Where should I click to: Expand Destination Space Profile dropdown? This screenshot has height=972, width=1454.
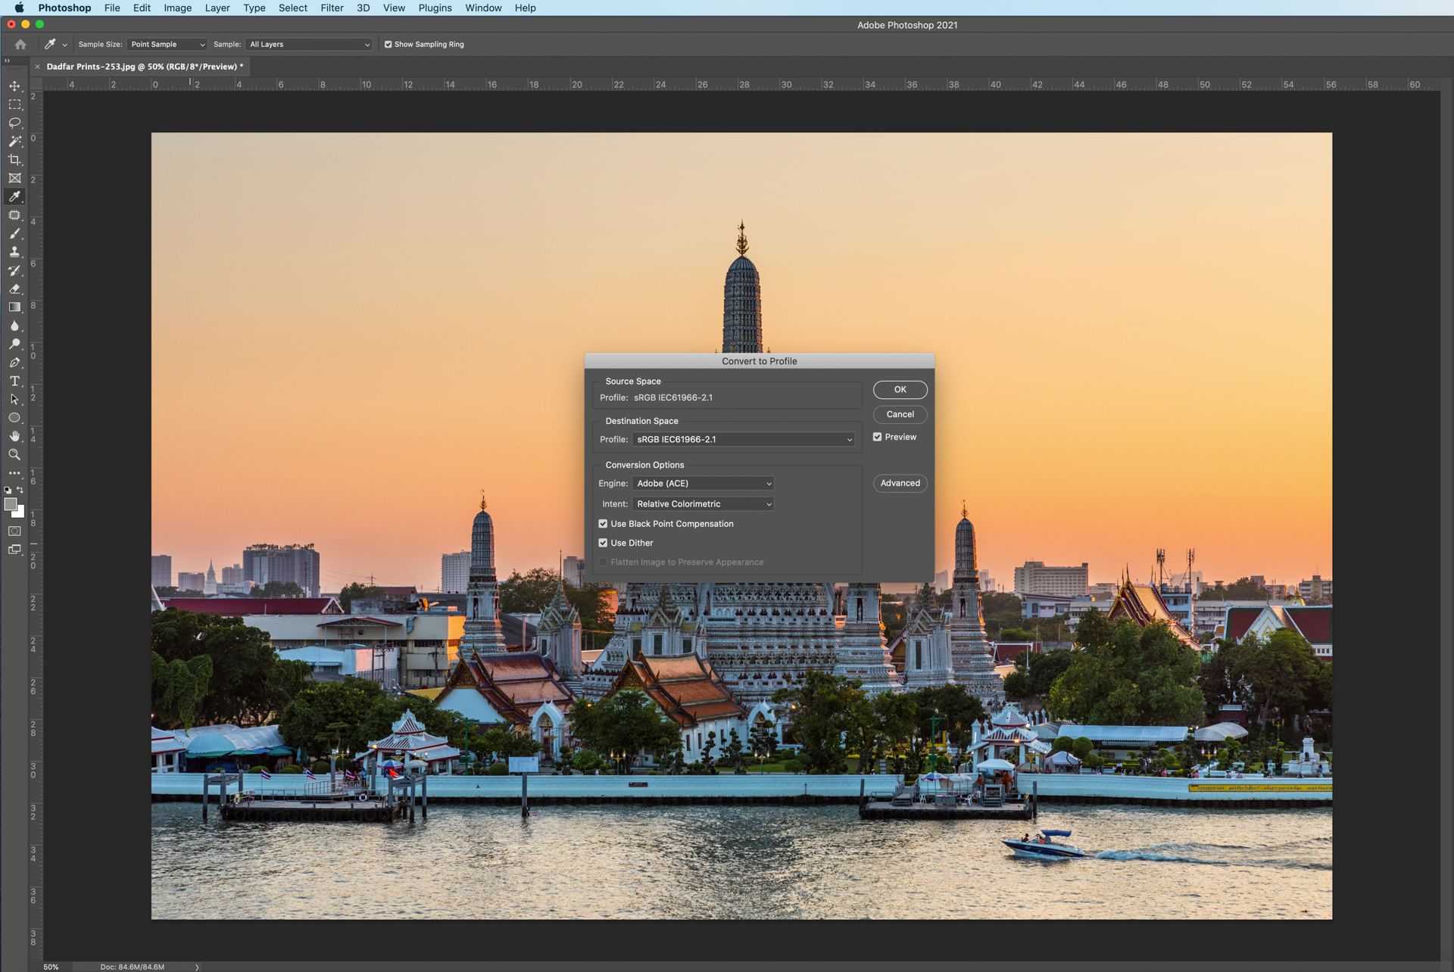click(x=850, y=439)
